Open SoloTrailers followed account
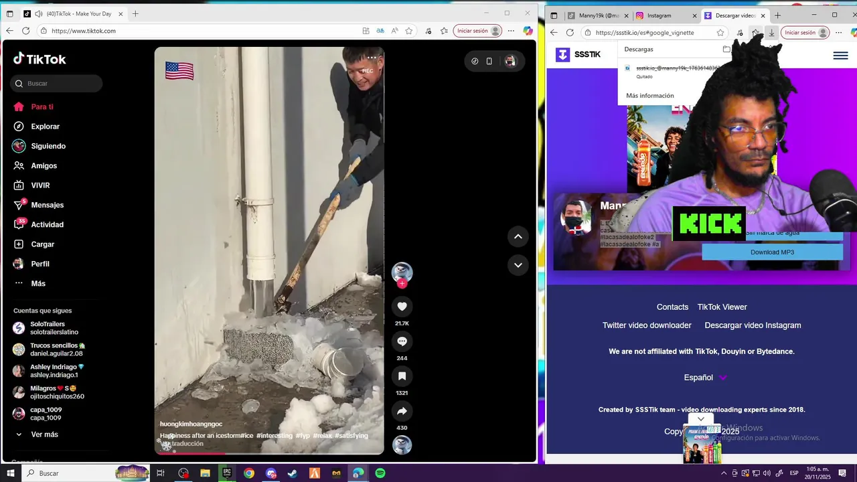 click(x=47, y=328)
